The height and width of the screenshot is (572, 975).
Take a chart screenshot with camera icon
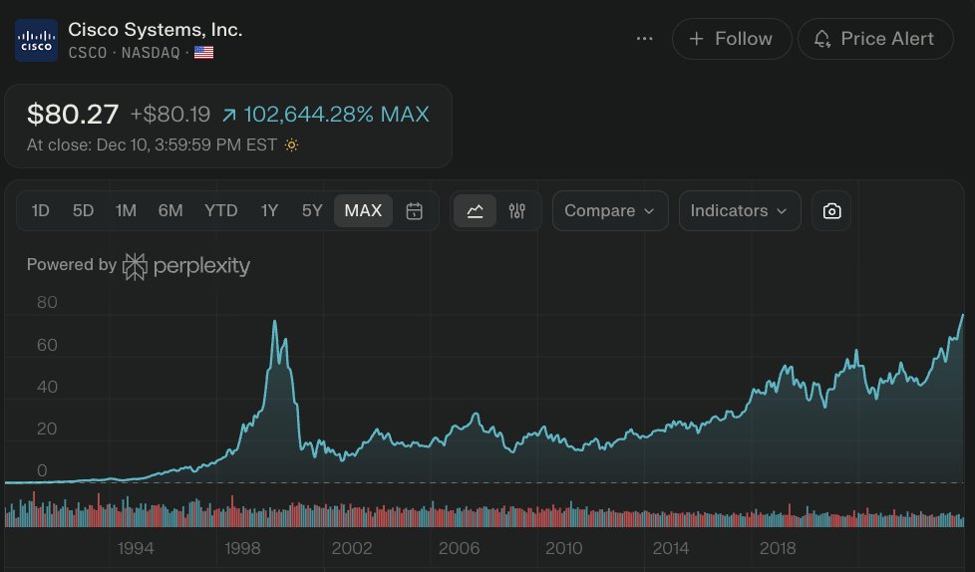[x=831, y=211]
